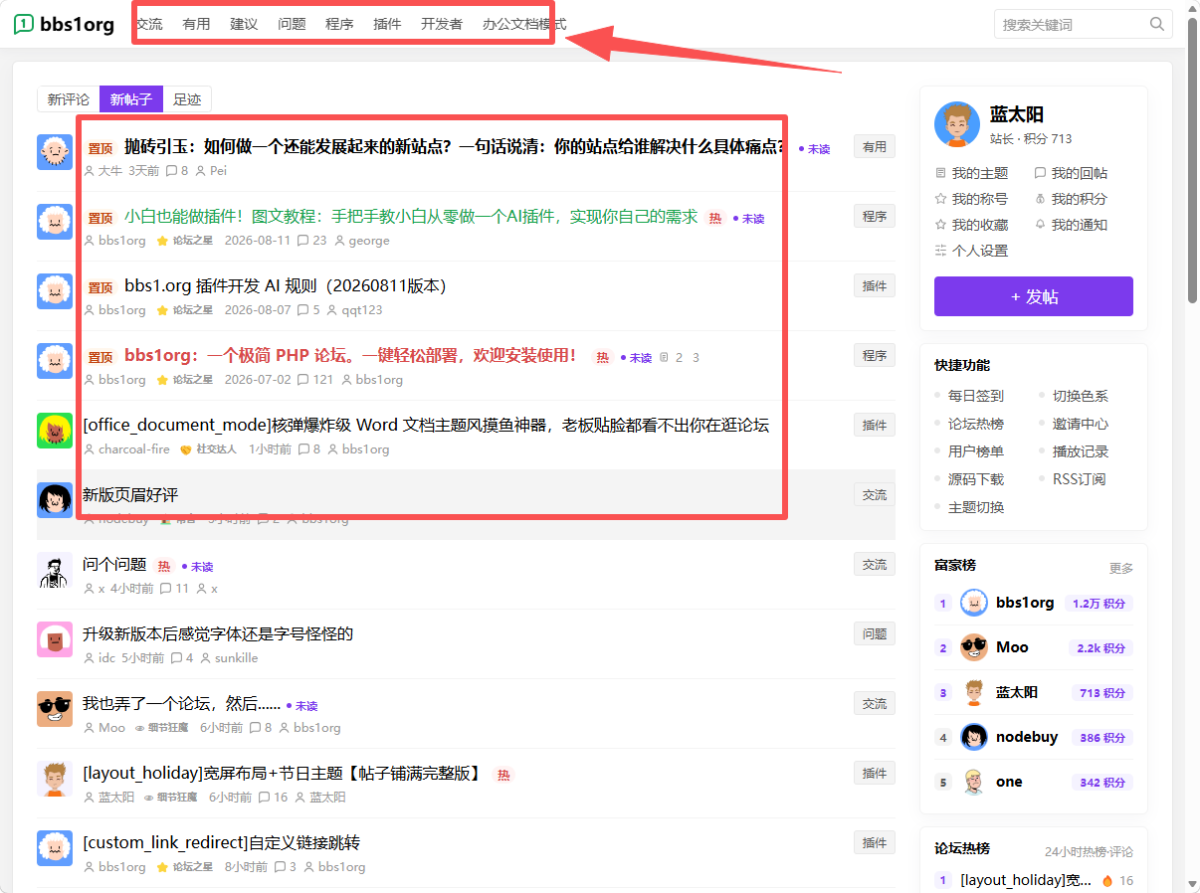Open 交流 in top navigation
The height and width of the screenshot is (893, 1200).
click(x=149, y=24)
